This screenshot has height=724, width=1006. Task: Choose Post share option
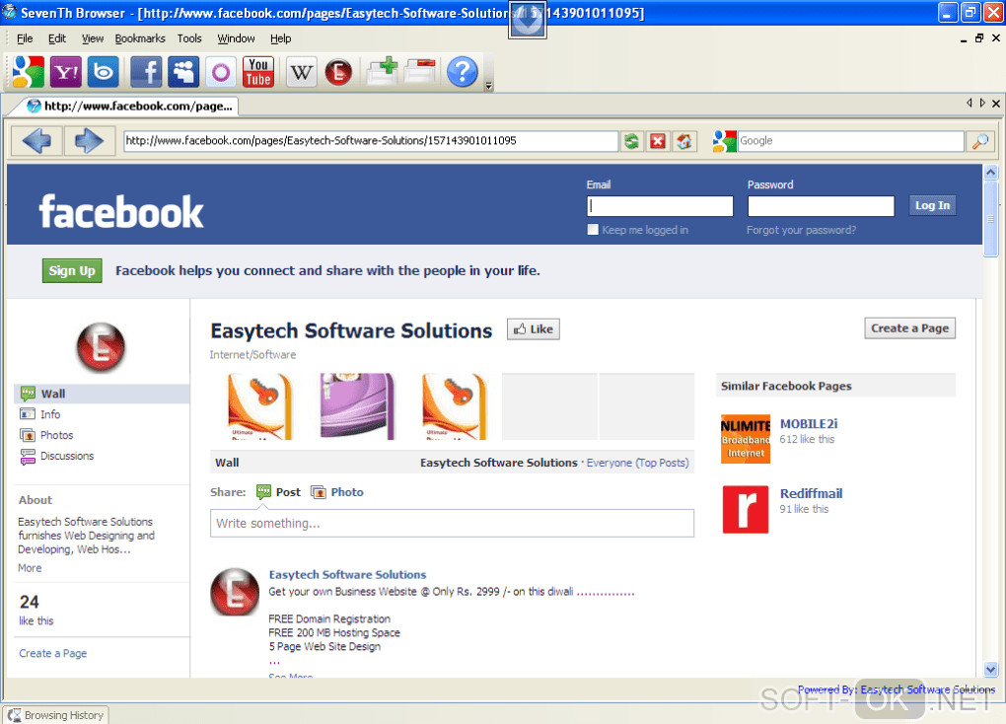pos(278,492)
